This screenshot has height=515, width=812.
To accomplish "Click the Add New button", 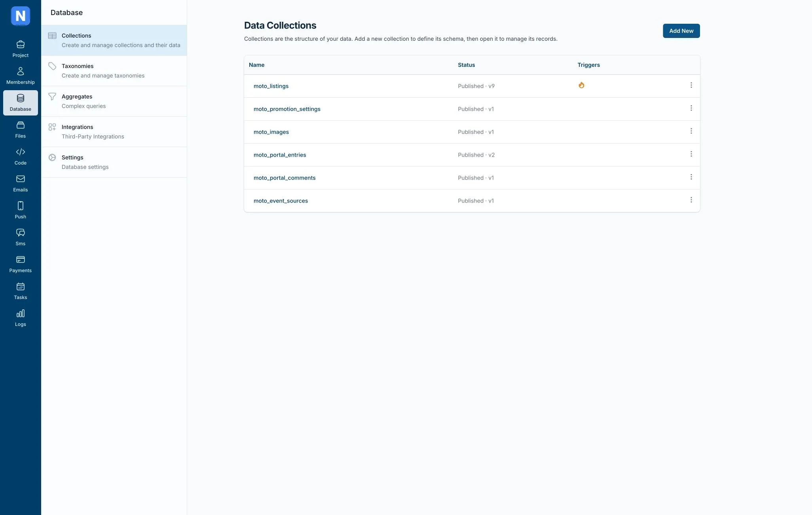I will (x=681, y=31).
